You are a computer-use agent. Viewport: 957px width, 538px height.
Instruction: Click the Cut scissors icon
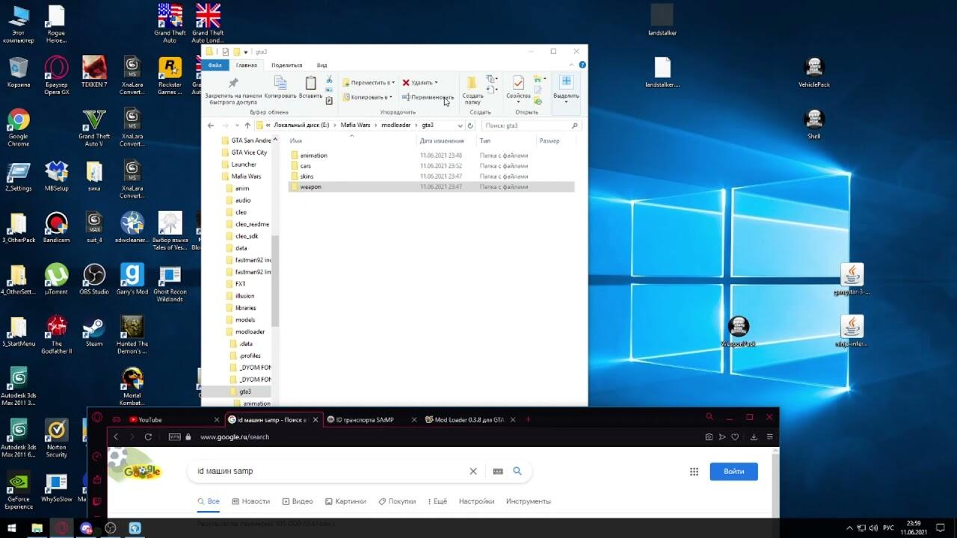[329, 79]
